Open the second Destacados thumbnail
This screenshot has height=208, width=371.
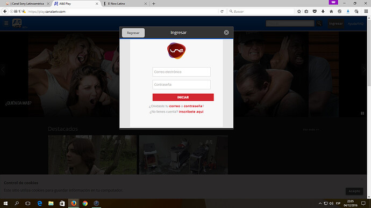183,155
